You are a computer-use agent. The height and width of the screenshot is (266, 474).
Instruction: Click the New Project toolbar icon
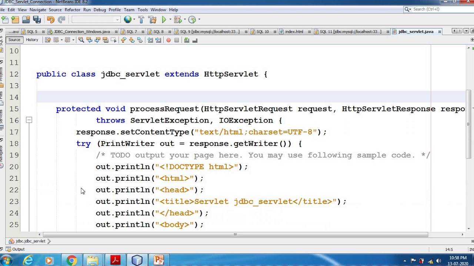point(15,19)
